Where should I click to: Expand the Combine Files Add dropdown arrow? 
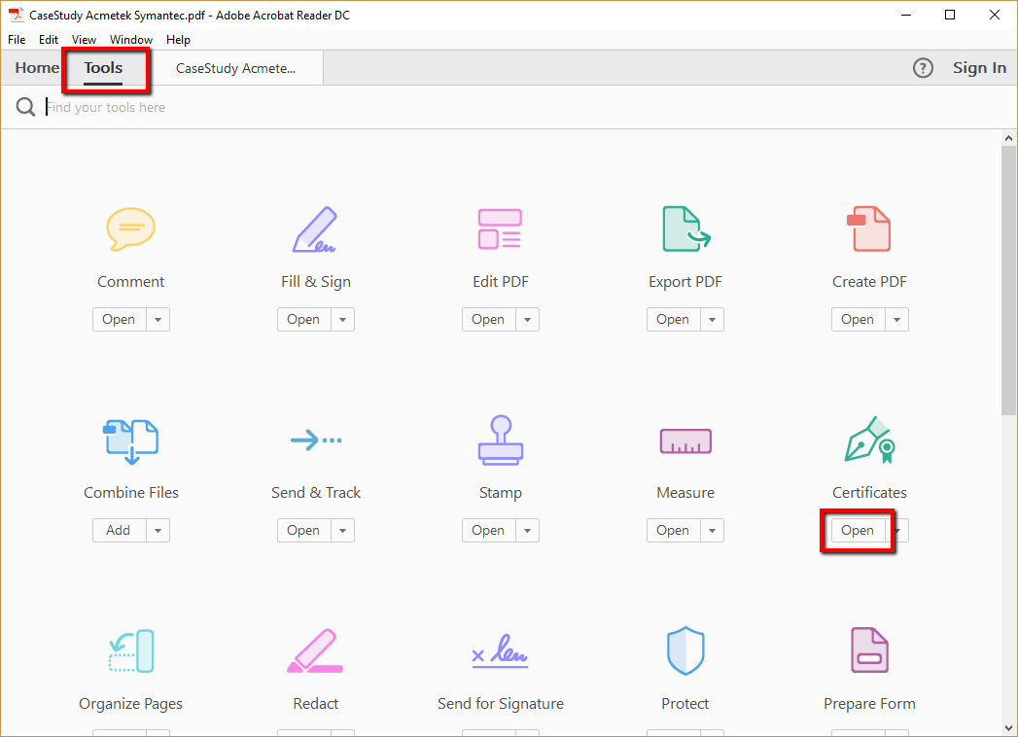pyautogui.click(x=158, y=531)
